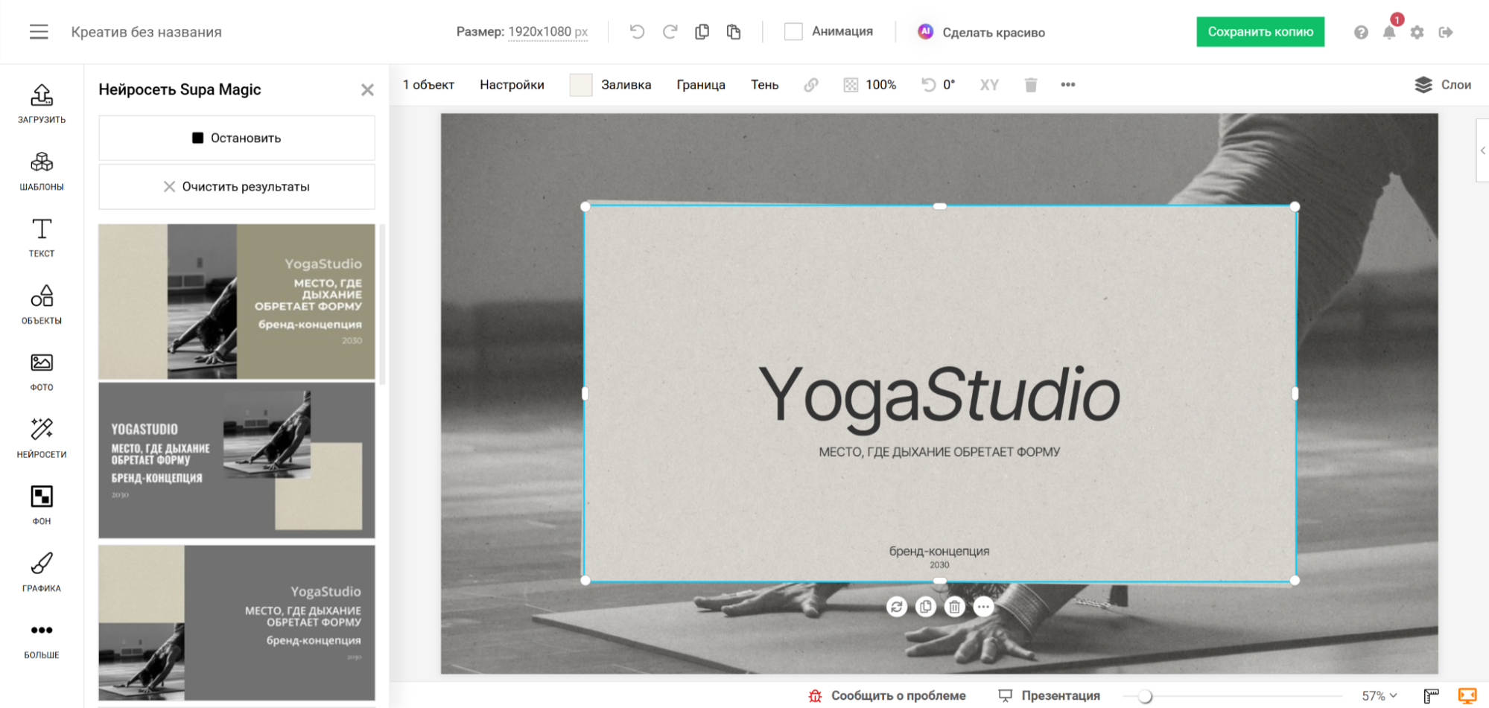Click the Заливка fill color swatch

580,85
